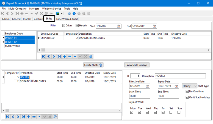
Task: Enable Sat in Days of Week
Action: [x=171, y=112]
